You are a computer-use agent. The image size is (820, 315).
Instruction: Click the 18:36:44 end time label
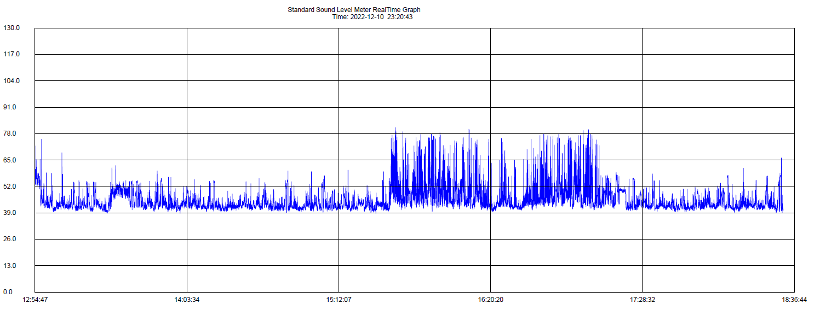coord(794,300)
